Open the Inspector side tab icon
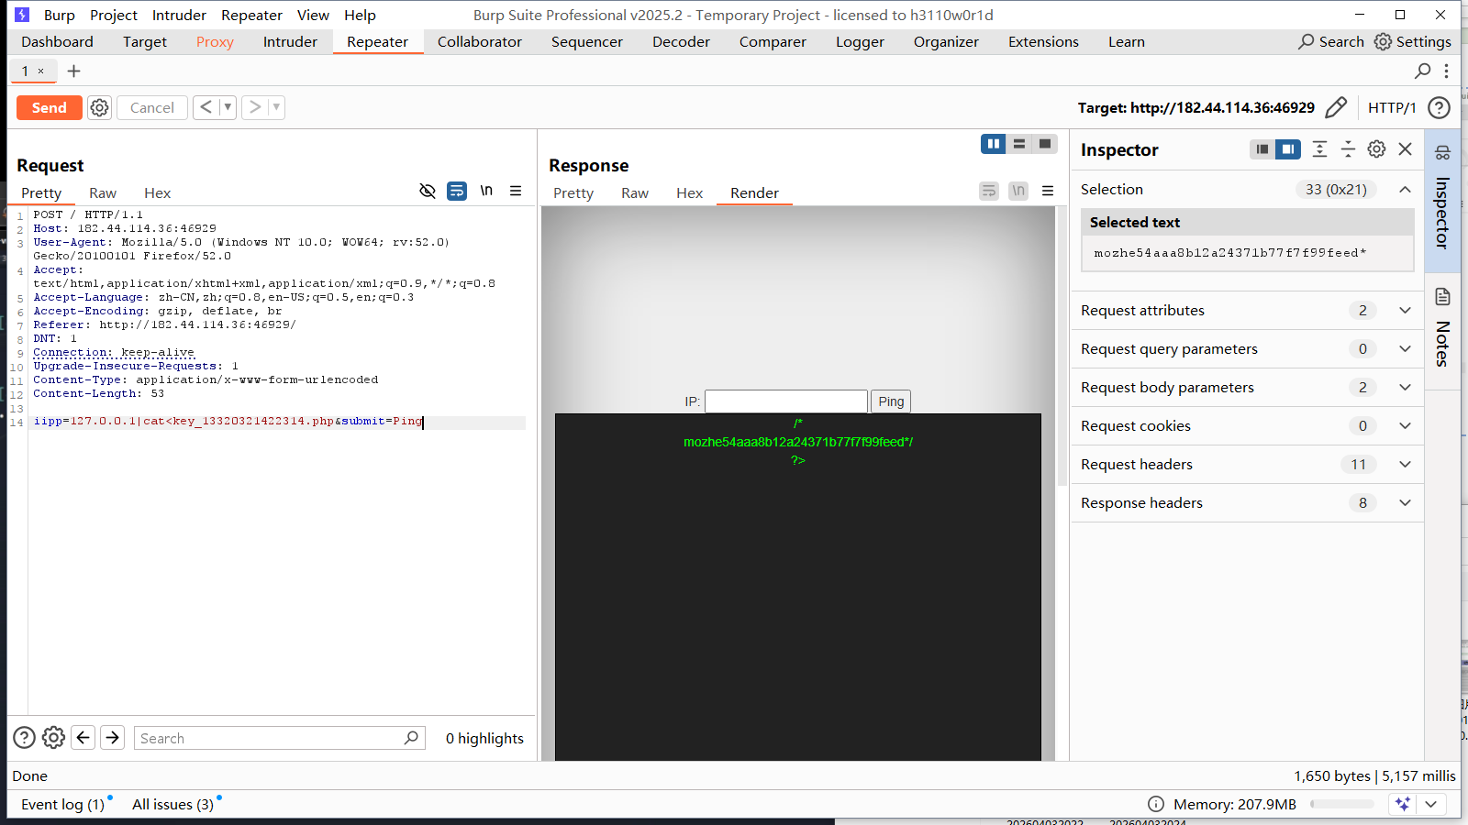1468x825 pixels. pos(1442,152)
